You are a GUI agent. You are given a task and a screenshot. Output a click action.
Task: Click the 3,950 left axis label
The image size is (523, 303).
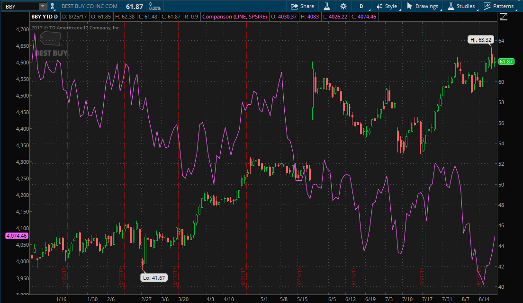[x=22, y=278]
